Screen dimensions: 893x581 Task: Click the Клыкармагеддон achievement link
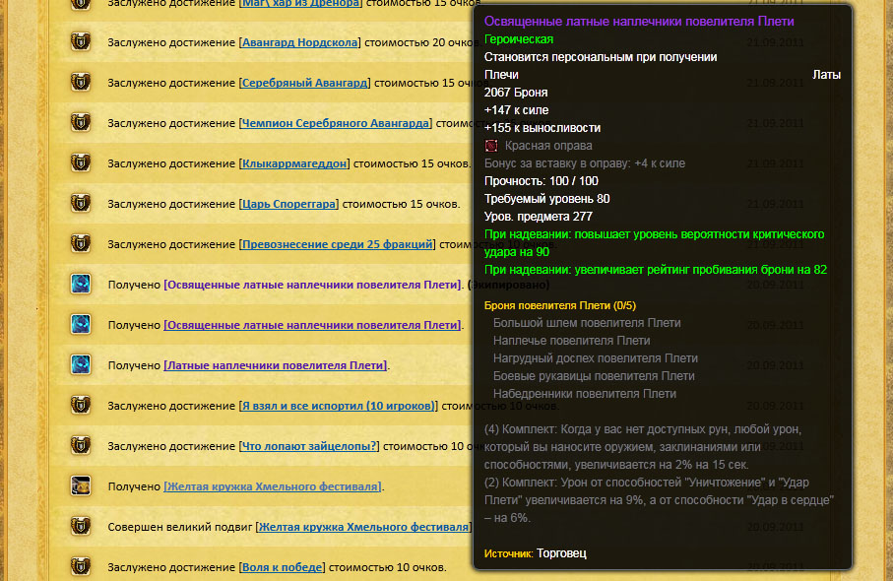pos(294,163)
